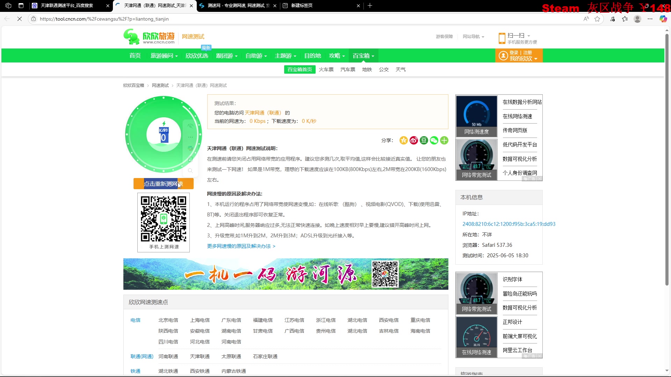Open the 更多网速慢的原因及解决办法 link

click(x=241, y=246)
